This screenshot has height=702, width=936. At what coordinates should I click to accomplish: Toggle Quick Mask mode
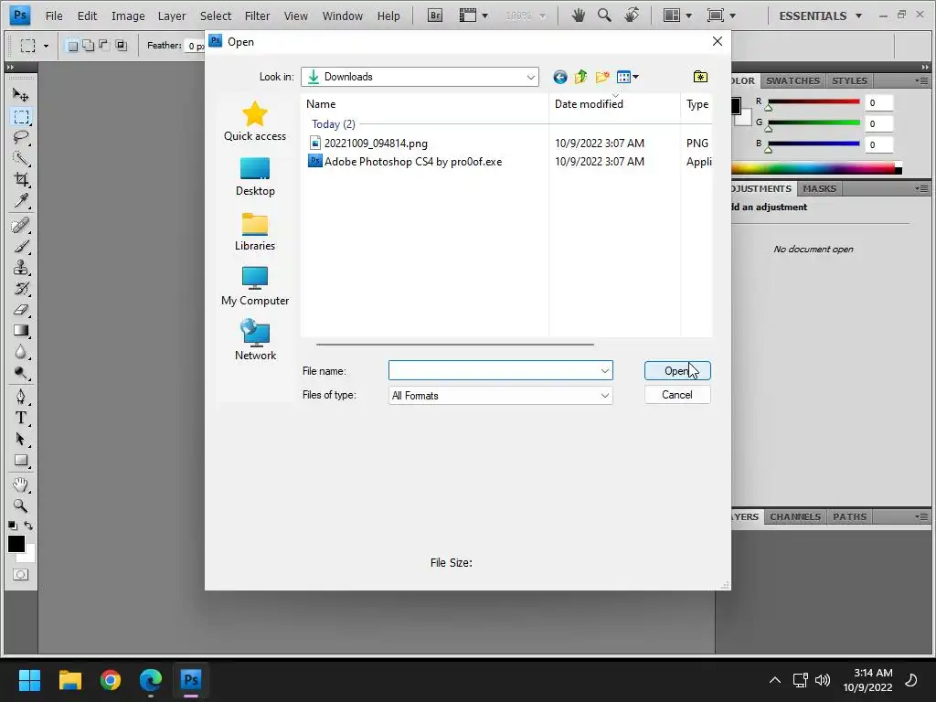pos(21,575)
